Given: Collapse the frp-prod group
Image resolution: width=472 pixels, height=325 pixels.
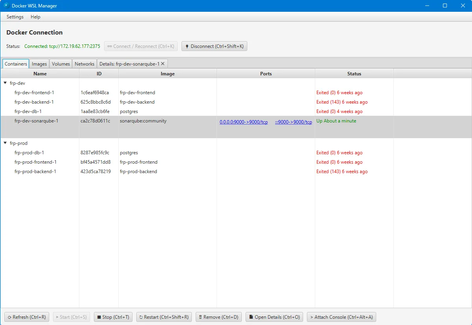Looking at the screenshot, I should (5, 143).
